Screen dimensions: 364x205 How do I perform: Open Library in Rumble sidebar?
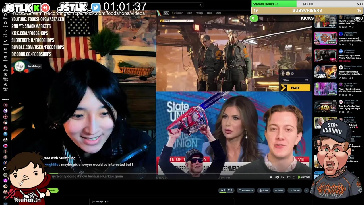coord(5,68)
